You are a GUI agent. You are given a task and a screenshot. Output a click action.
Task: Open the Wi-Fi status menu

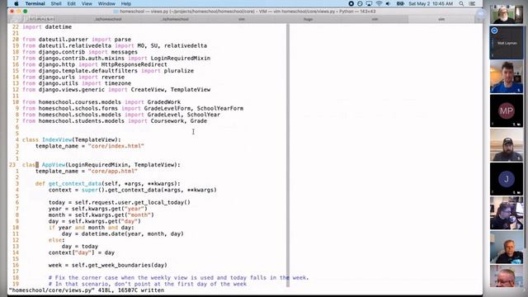tap(379, 3)
